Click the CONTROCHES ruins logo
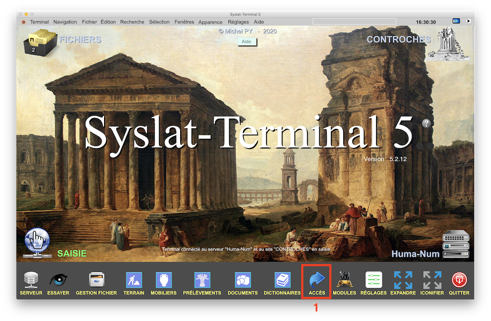This screenshot has height=321, width=491. 448,44
